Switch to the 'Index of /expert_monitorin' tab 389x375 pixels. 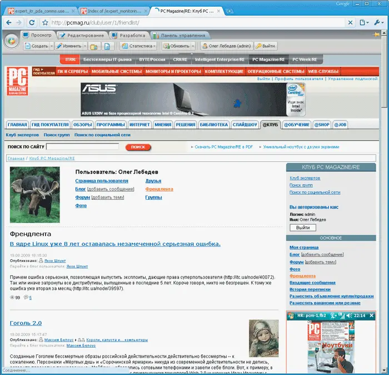[x=114, y=11]
